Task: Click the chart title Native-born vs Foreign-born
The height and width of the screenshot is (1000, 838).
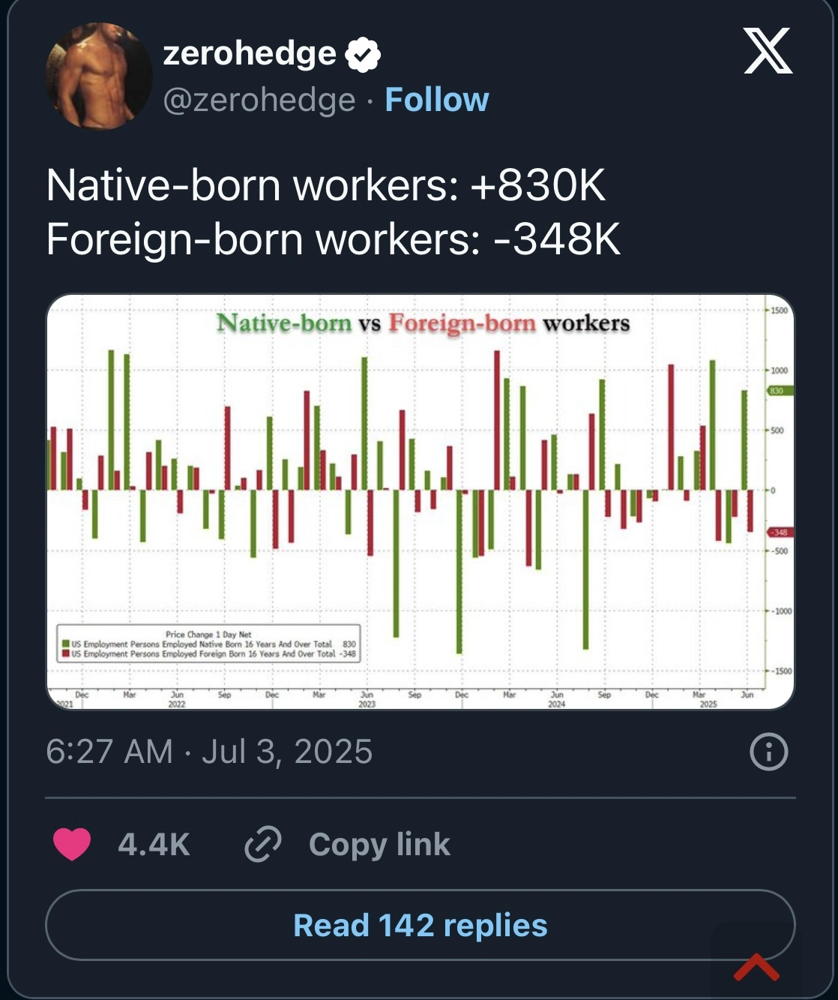Action: (x=423, y=323)
